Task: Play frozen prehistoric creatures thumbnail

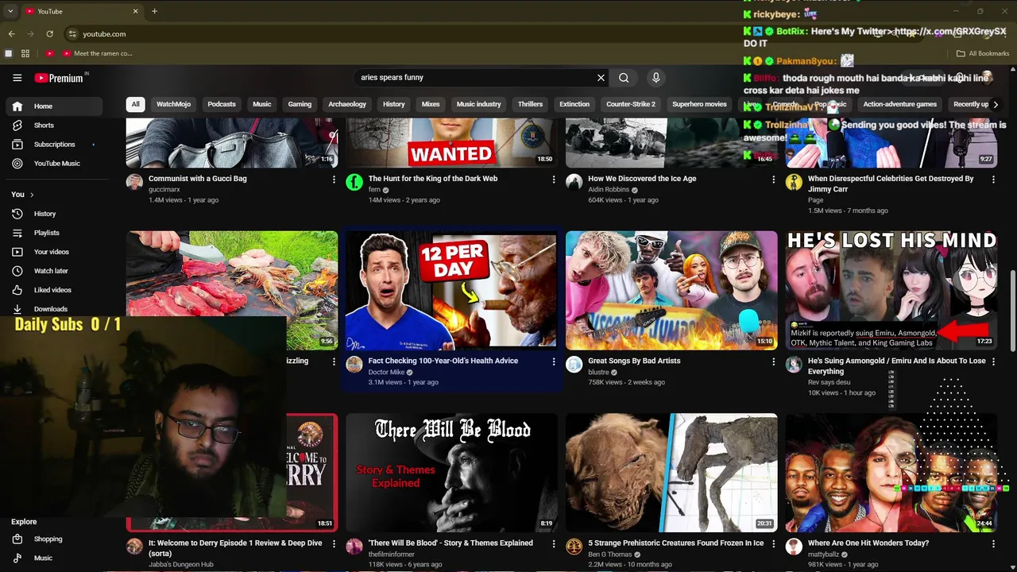Action: 671,473
